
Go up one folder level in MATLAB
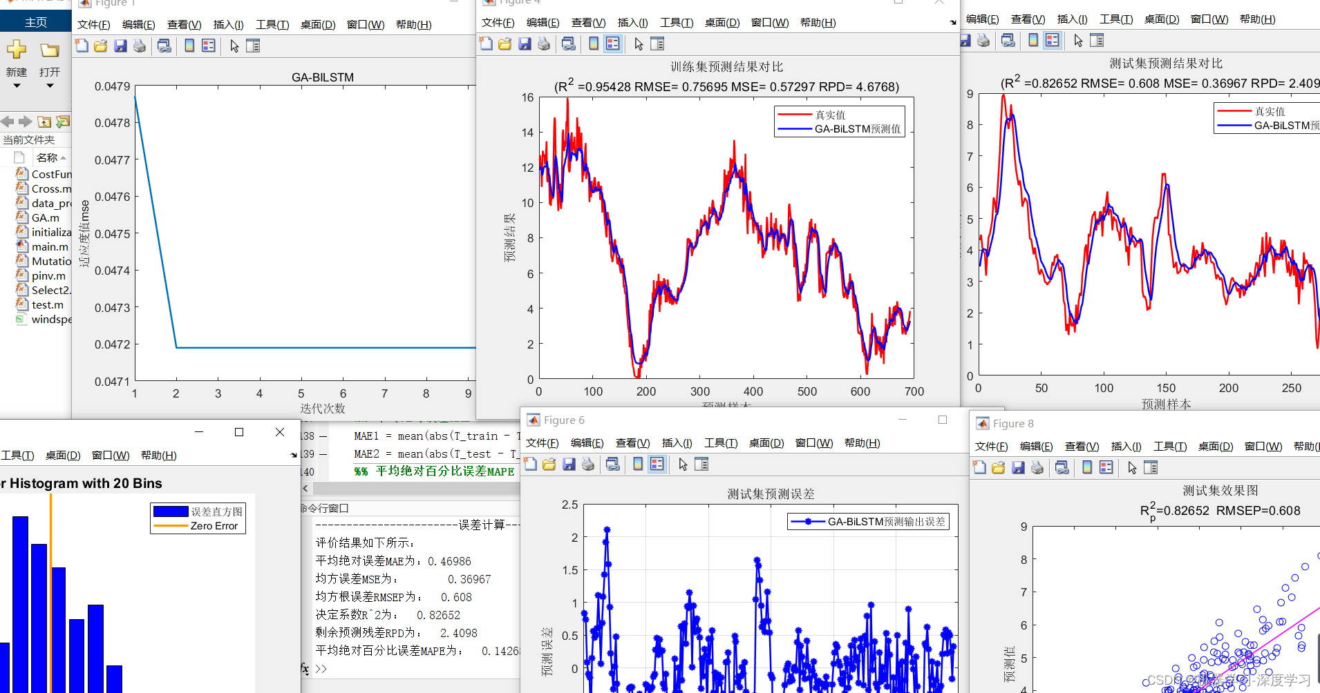click(44, 122)
